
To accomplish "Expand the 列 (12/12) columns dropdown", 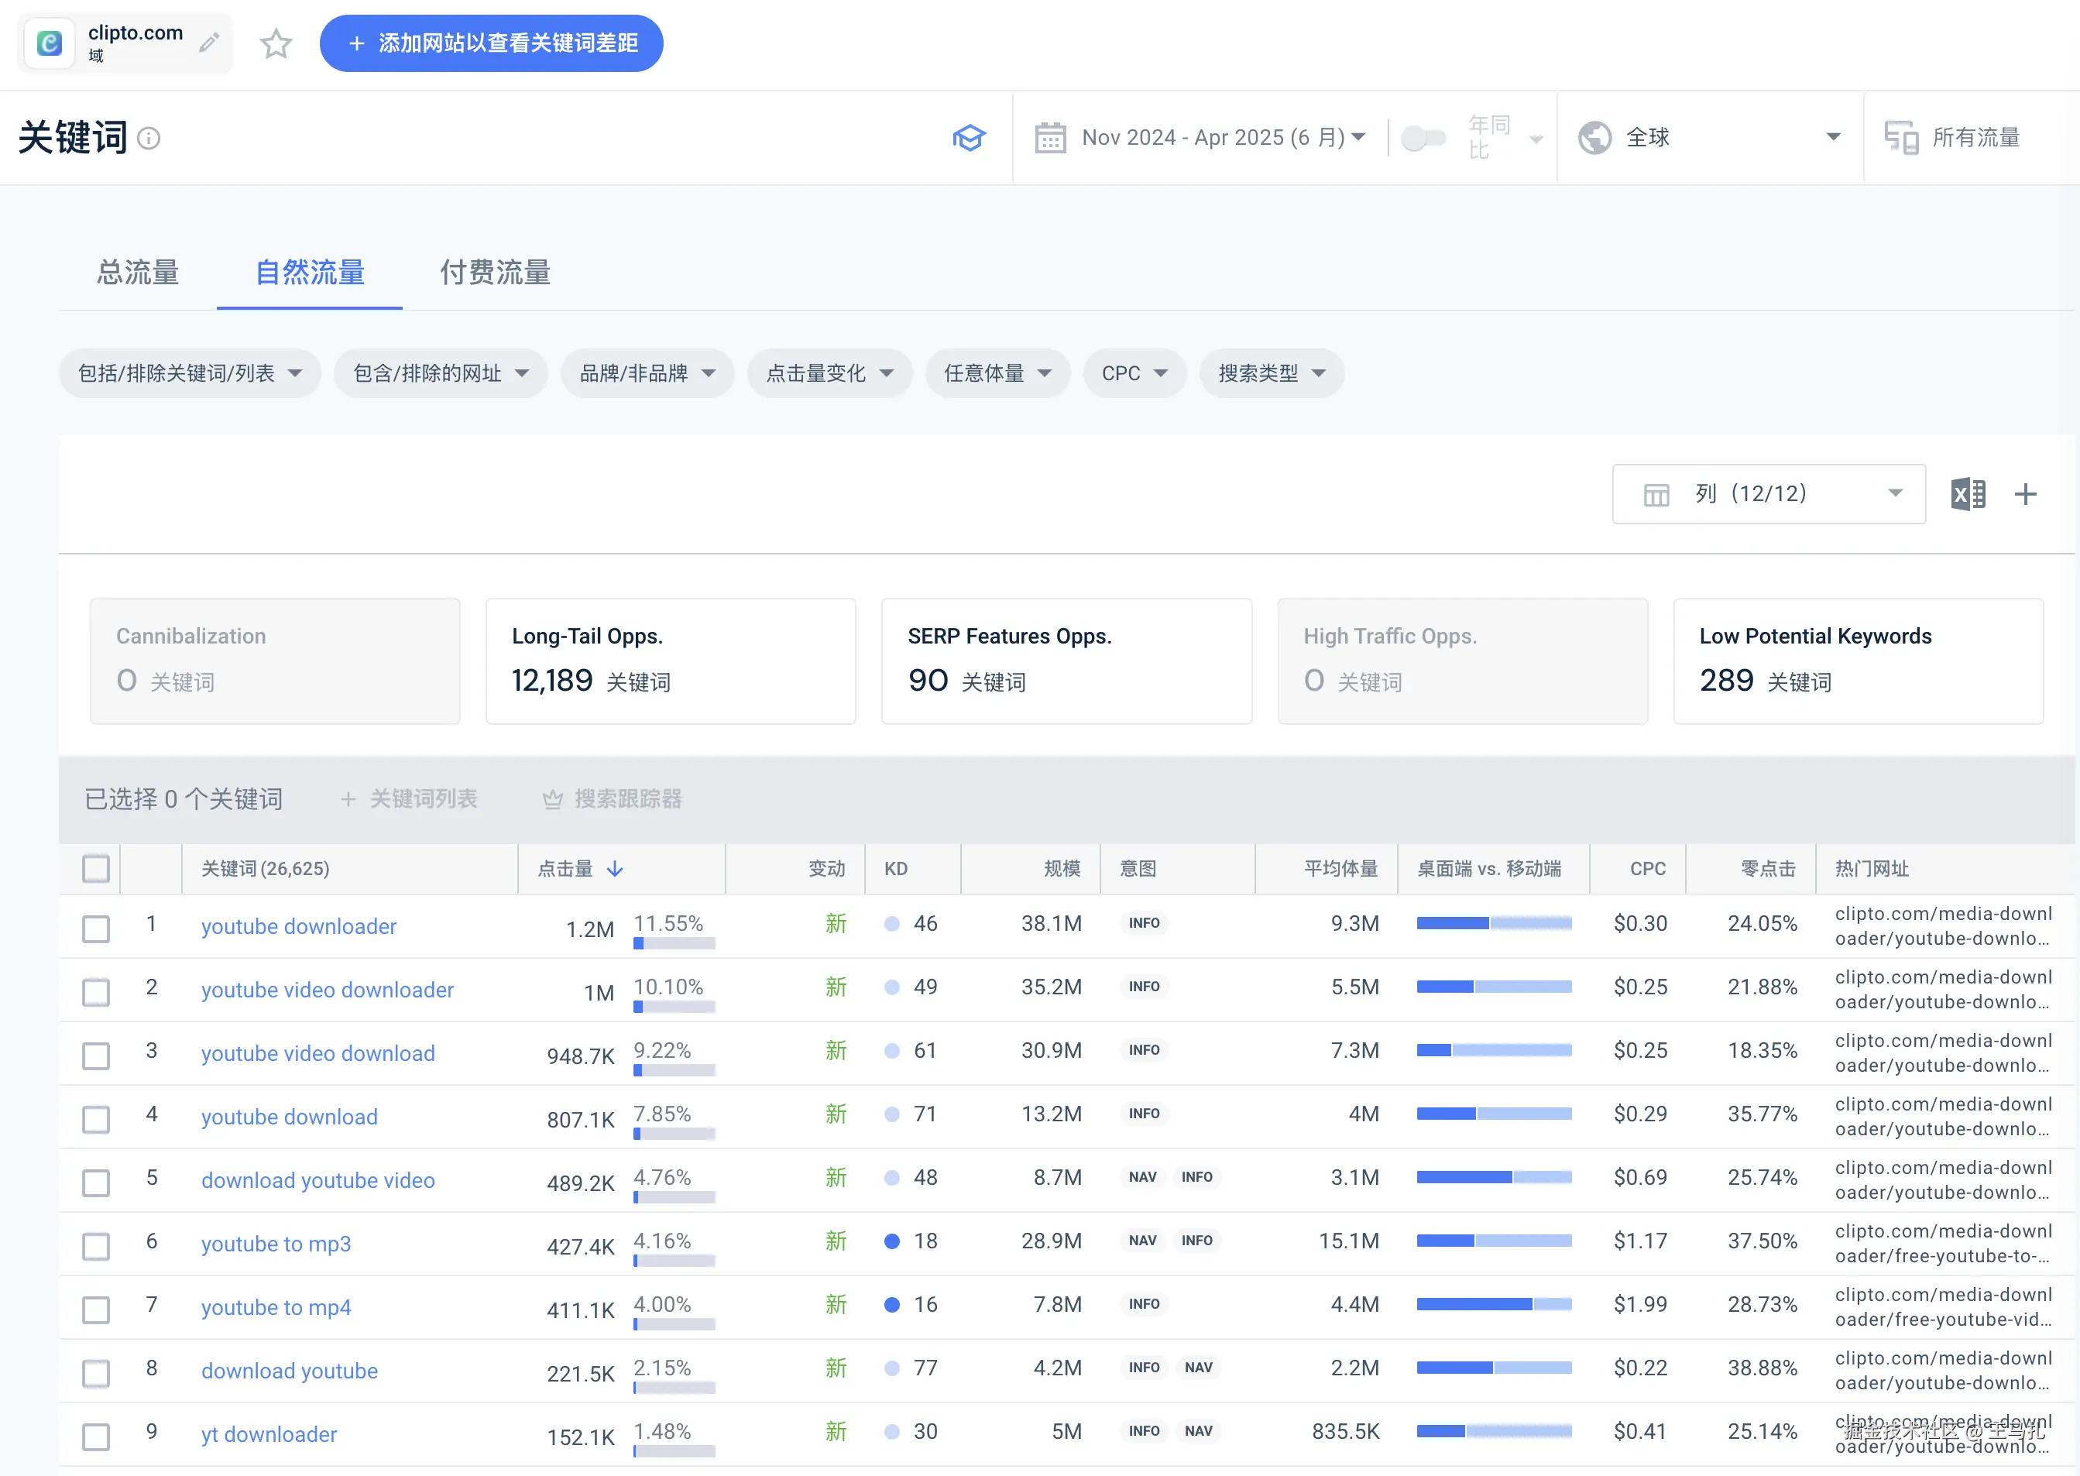I will pyautogui.click(x=1769, y=494).
